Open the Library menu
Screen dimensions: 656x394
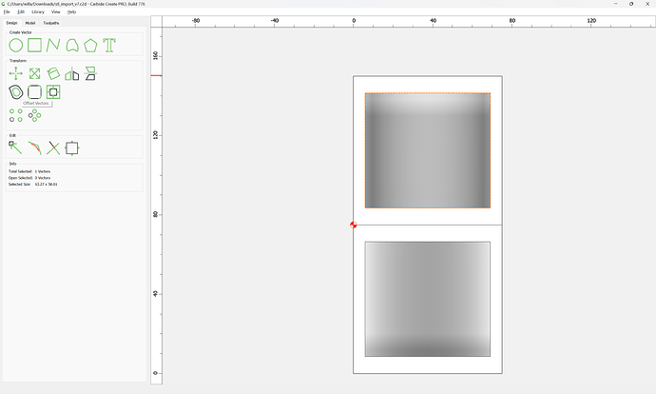(38, 11)
